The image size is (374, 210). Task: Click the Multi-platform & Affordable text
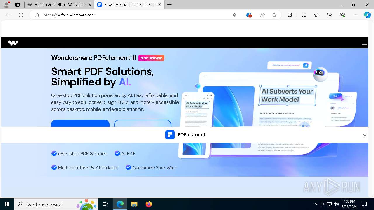coord(88,167)
